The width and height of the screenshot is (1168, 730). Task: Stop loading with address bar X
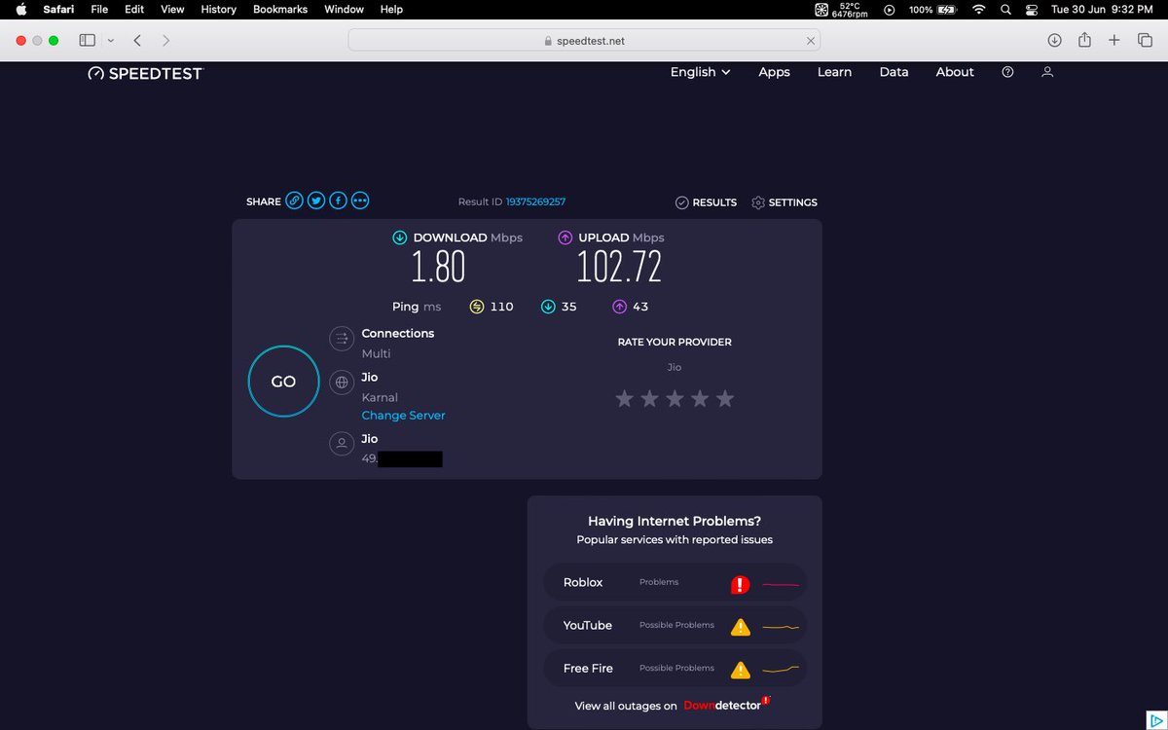(810, 41)
